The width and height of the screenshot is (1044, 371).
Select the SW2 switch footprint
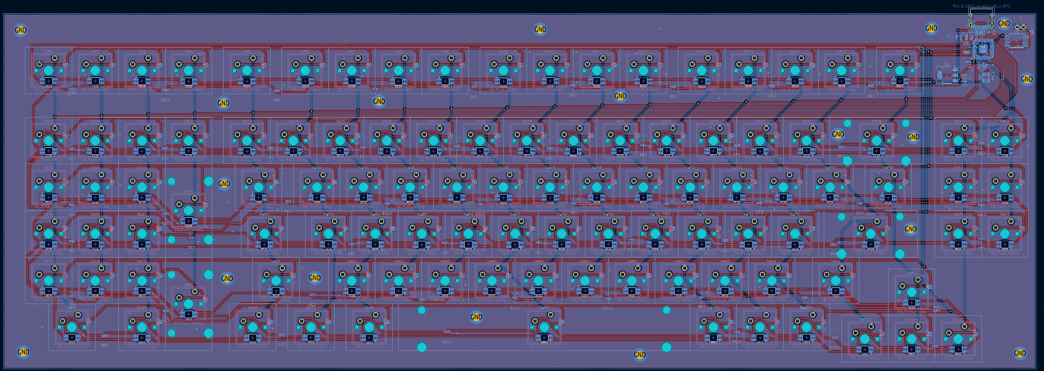pyautogui.click(x=95, y=71)
